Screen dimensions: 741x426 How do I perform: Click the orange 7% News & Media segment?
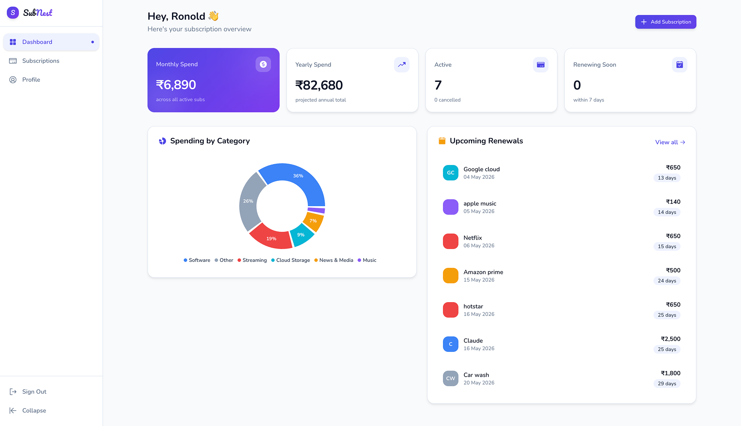tap(314, 221)
